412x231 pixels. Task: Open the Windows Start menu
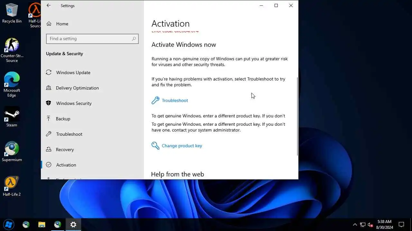tap(9, 224)
